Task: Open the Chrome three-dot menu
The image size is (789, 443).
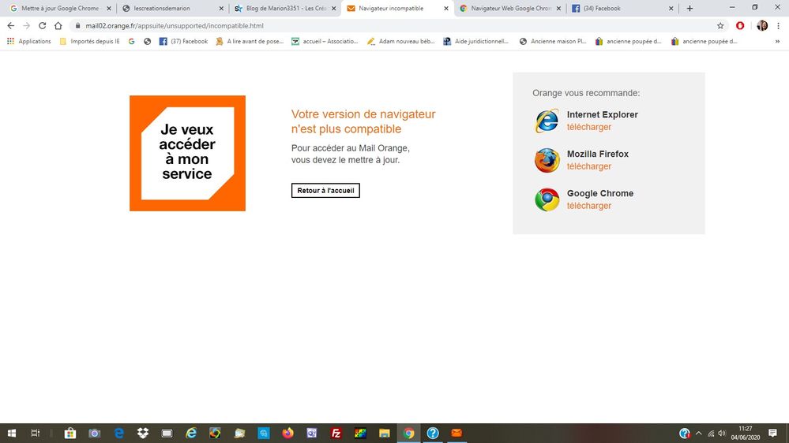Action: [779, 25]
